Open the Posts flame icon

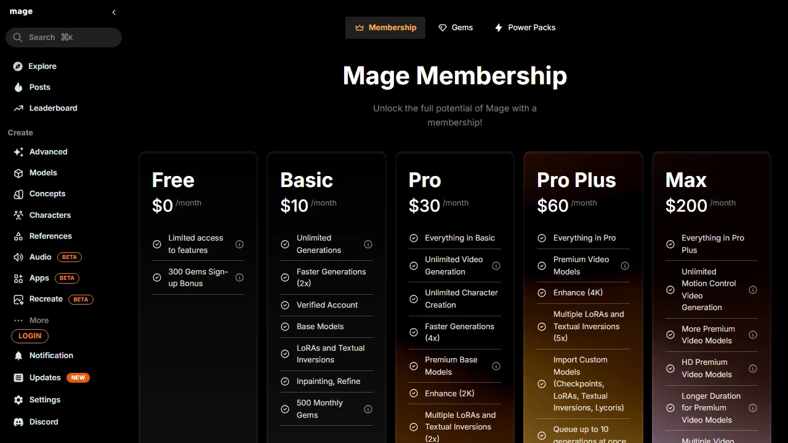coord(18,87)
